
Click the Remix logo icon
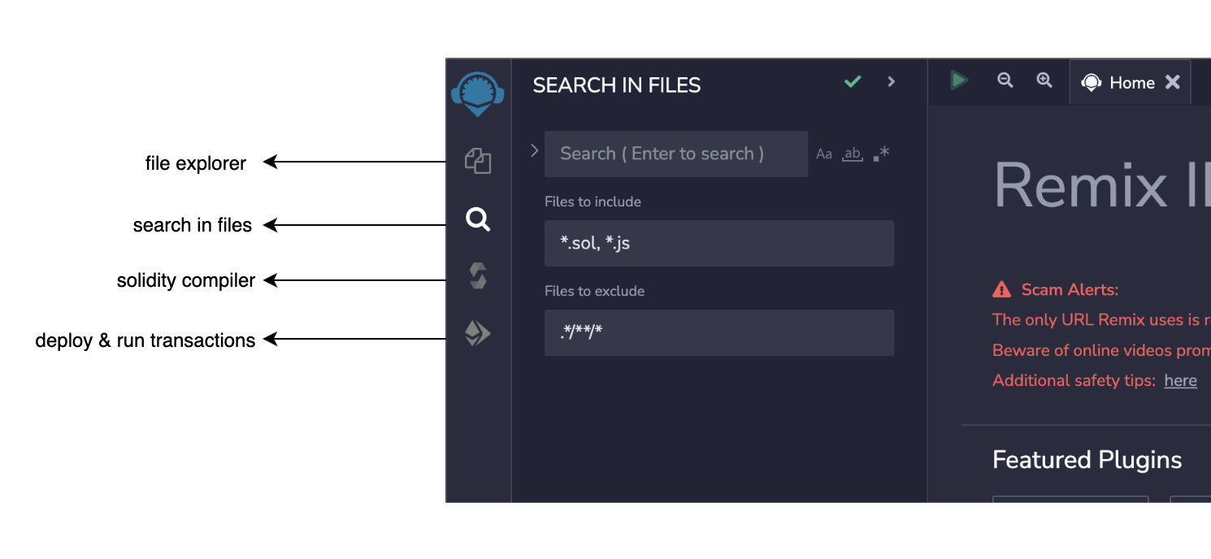(x=478, y=94)
